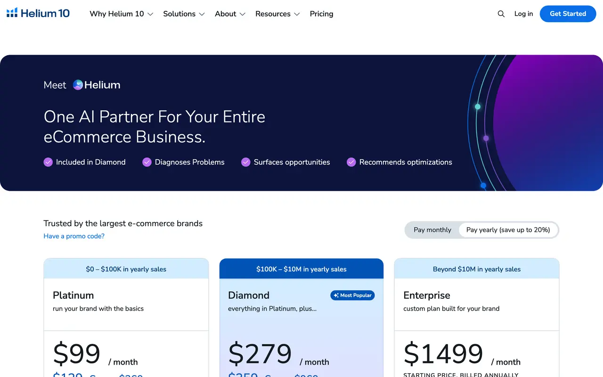Click the $99 / month price
Viewport: 603px width, 377px height.
click(x=96, y=355)
